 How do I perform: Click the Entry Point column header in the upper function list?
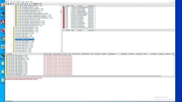[92, 6]
